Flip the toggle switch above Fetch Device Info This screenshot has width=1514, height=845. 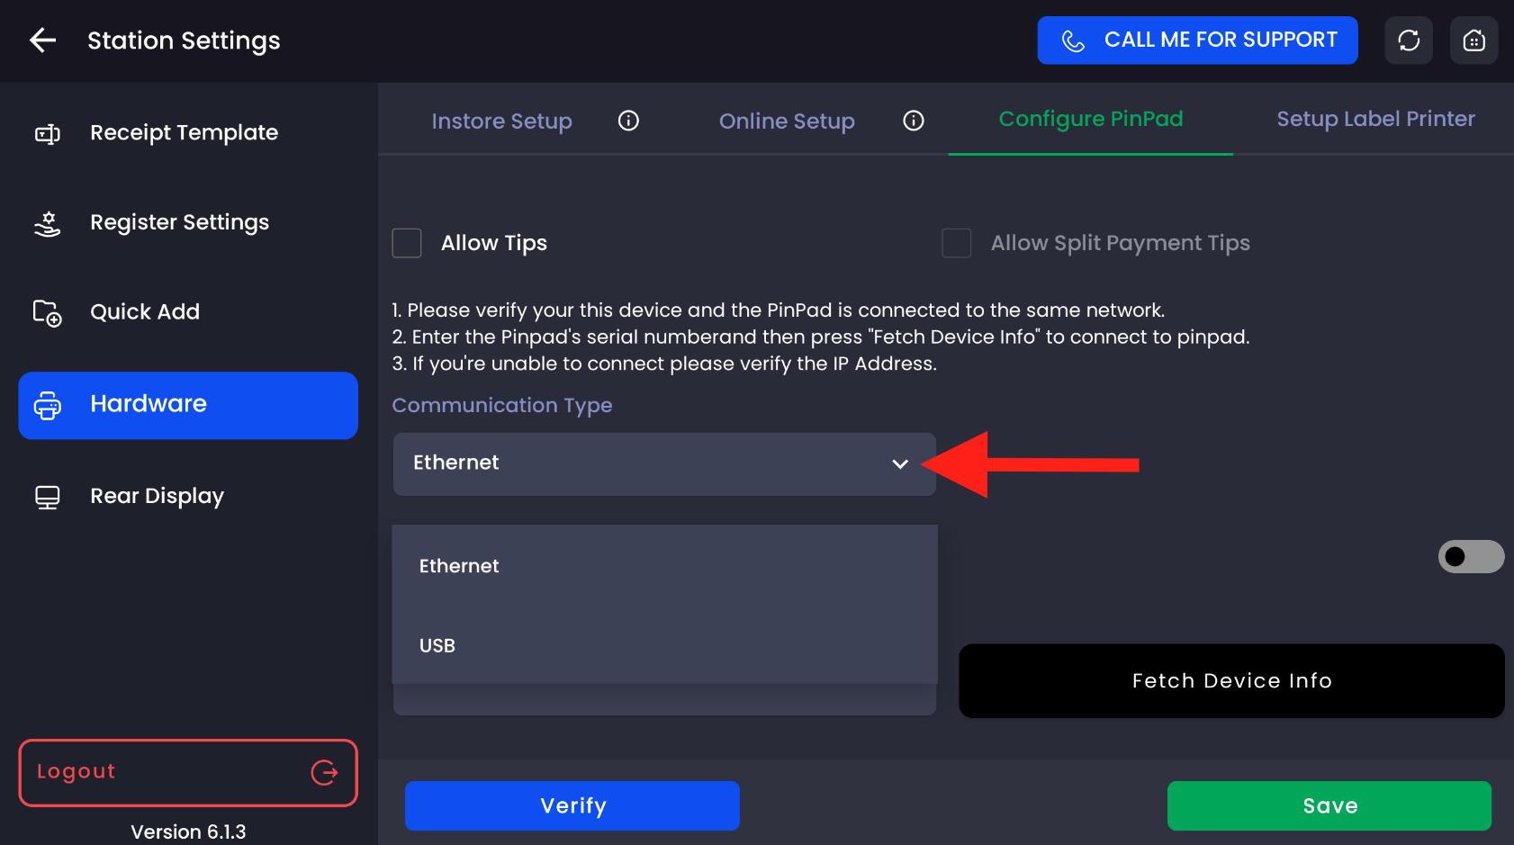click(x=1470, y=556)
